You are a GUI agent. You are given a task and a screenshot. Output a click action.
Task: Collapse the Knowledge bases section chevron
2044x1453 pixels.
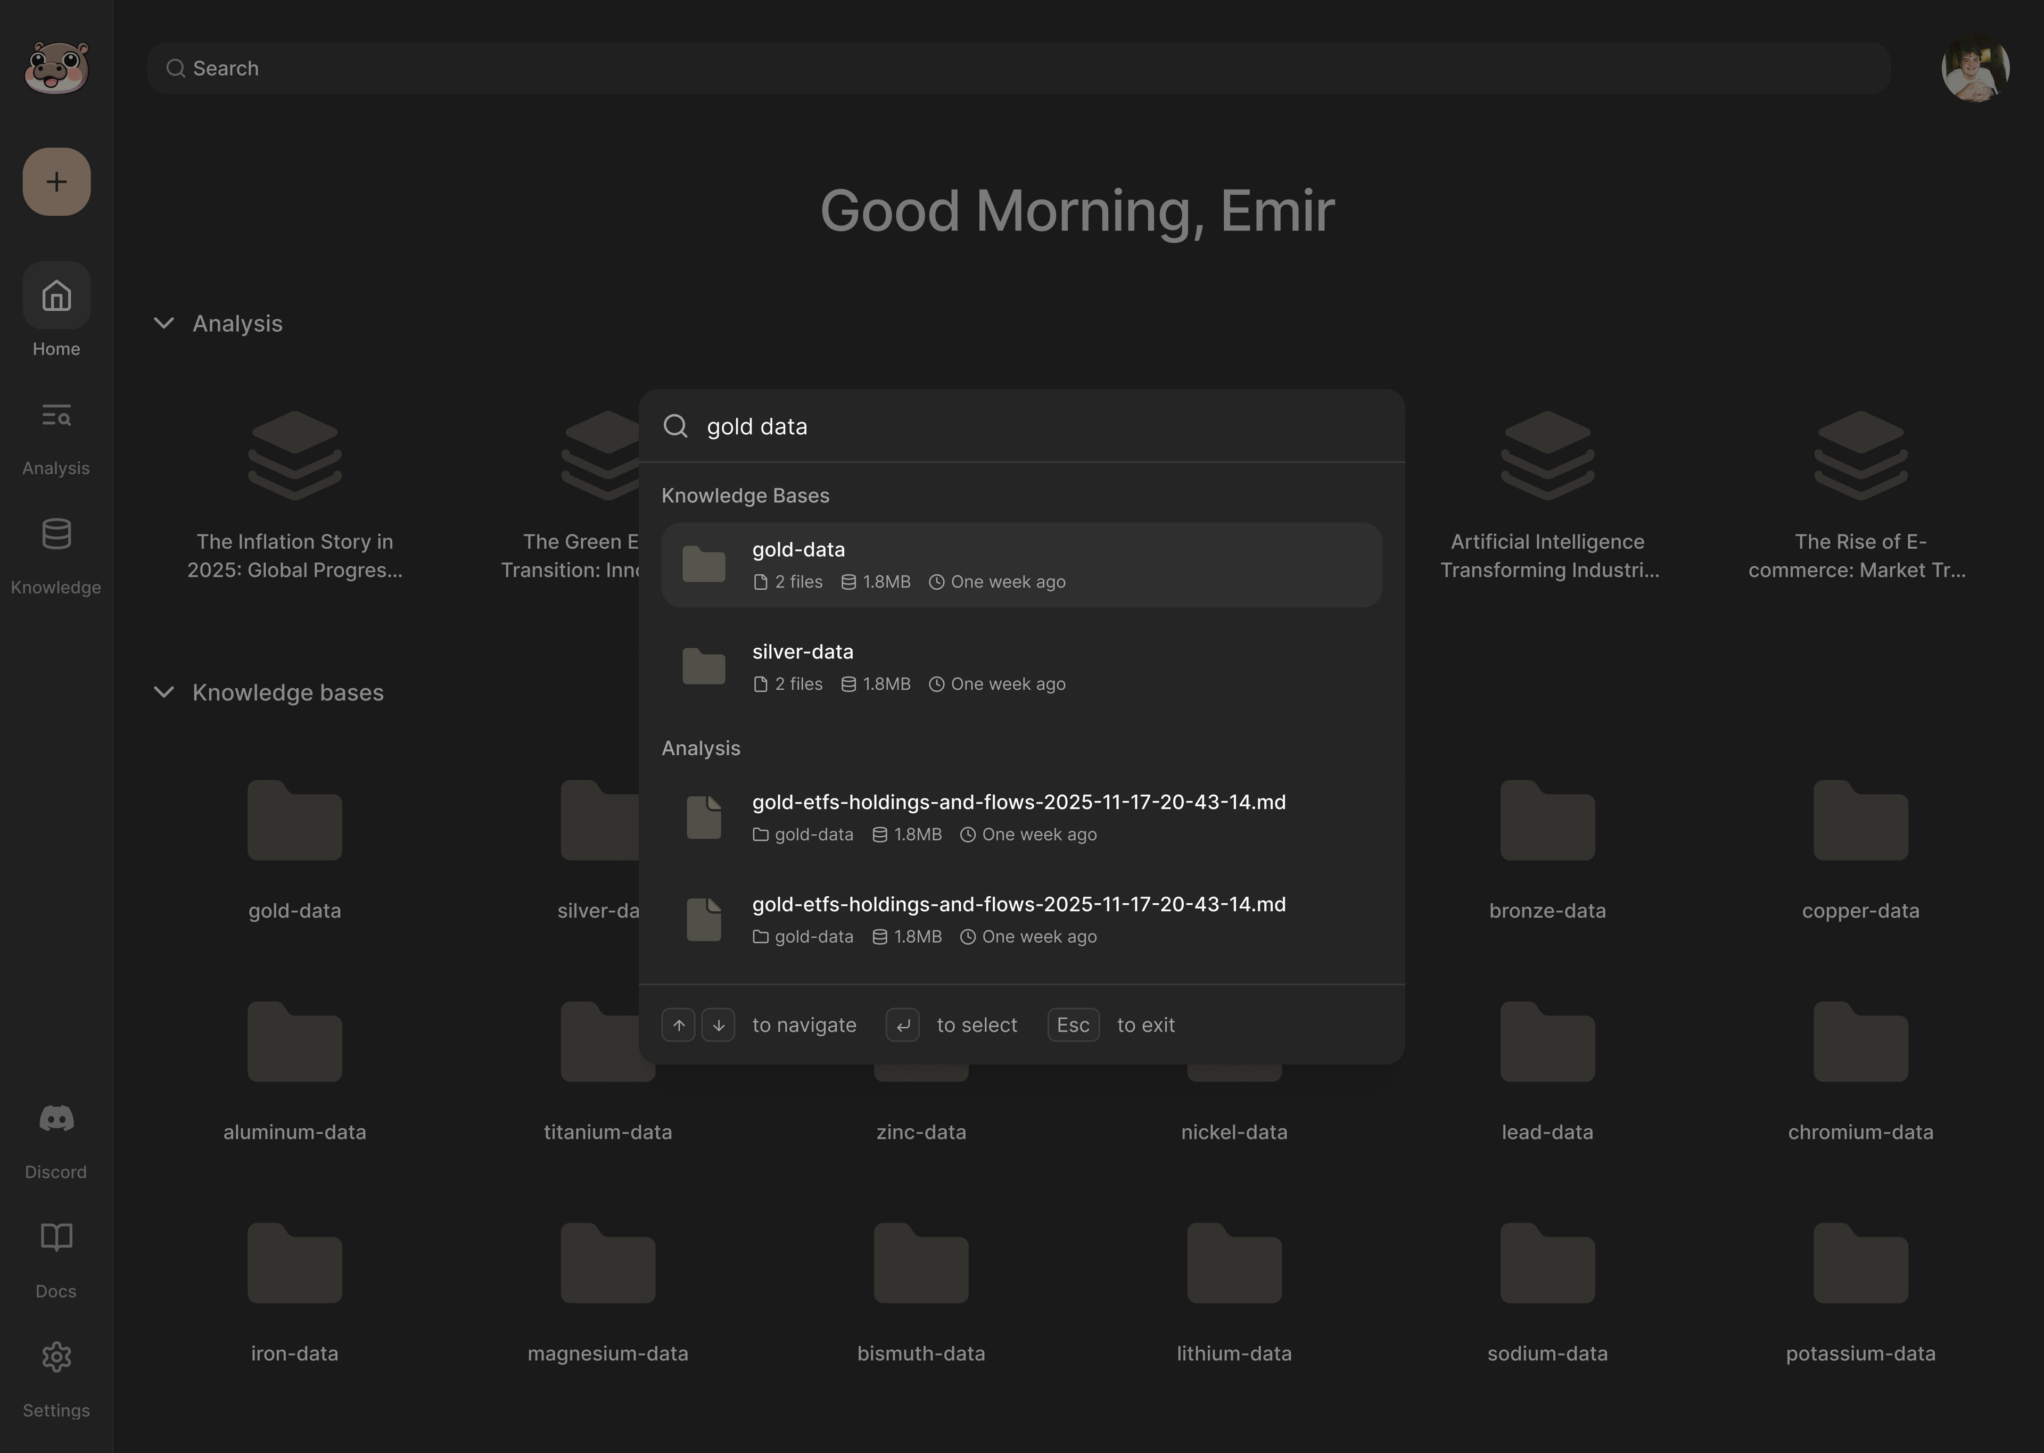tap(164, 692)
